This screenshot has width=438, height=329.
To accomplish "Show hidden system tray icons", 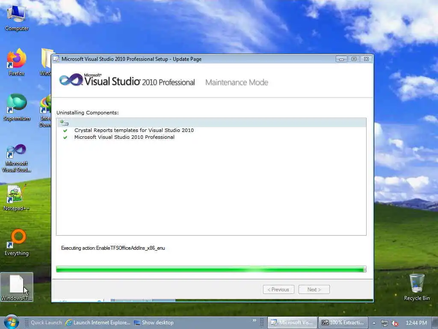I will [x=374, y=323].
